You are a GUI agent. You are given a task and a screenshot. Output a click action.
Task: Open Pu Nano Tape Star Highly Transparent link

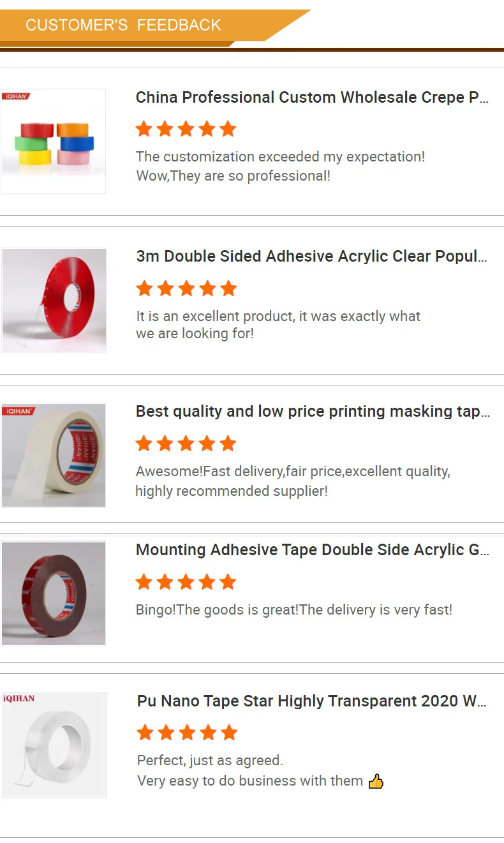click(311, 701)
